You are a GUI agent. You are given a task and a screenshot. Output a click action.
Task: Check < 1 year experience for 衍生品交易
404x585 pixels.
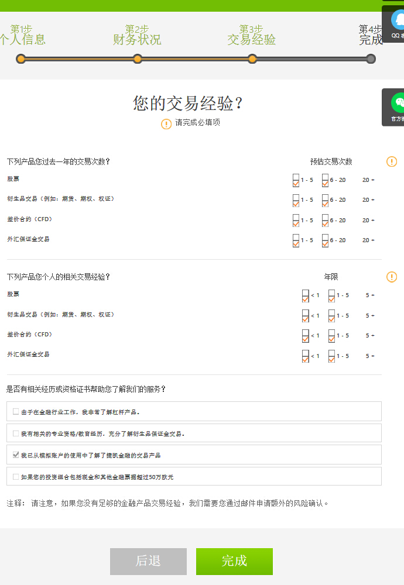pos(306,316)
